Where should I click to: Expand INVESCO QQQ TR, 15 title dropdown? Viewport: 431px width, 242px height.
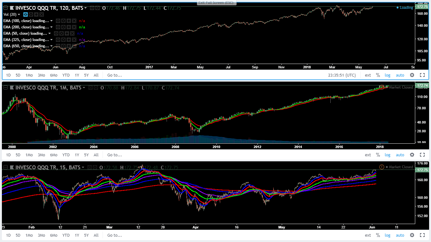click(x=83, y=167)
